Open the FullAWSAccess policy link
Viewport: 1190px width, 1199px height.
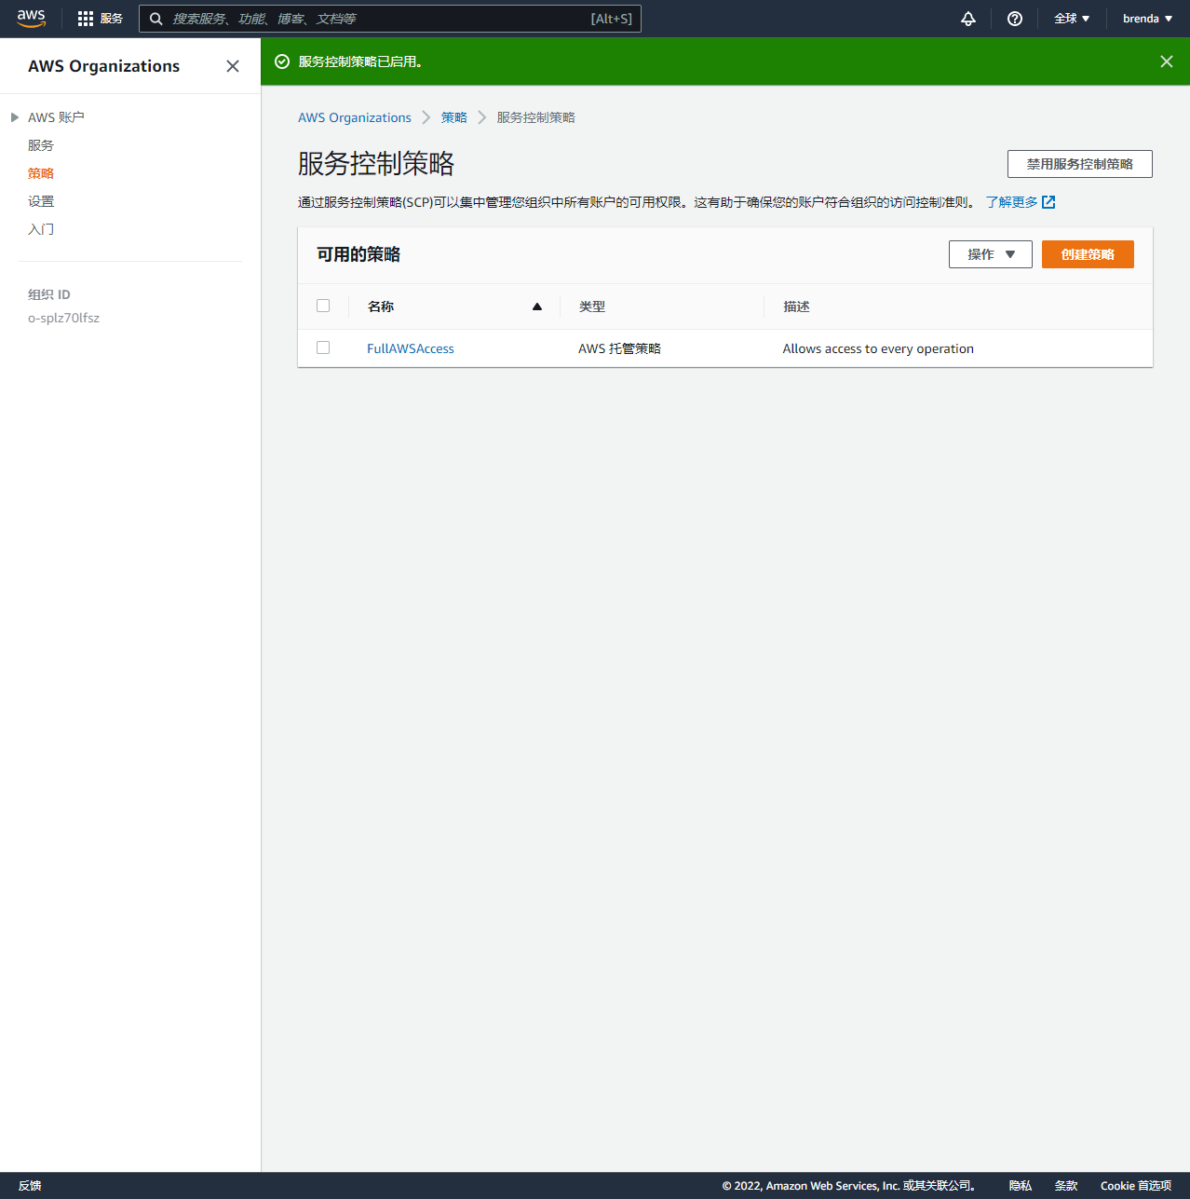411,348
